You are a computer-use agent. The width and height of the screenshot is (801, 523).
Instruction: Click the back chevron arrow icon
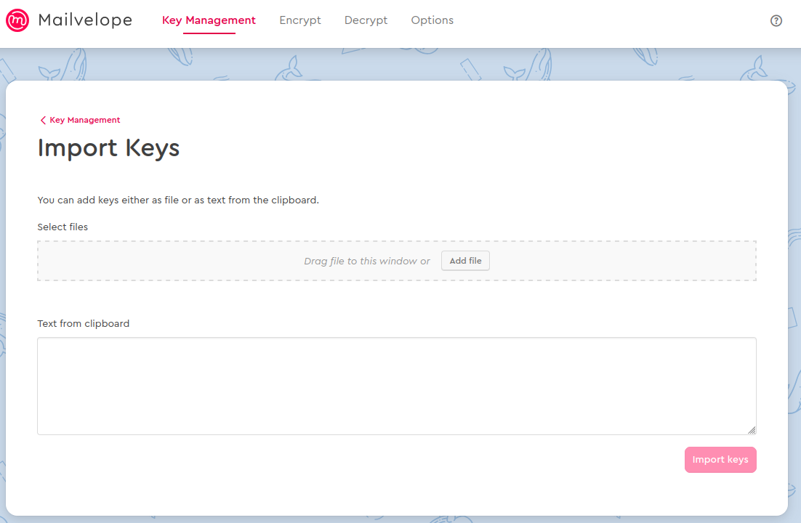tap(43, 121)
